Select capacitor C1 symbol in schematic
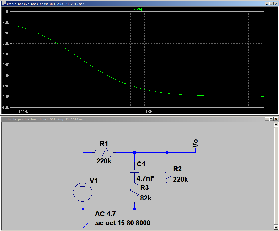 click(134, 171)
